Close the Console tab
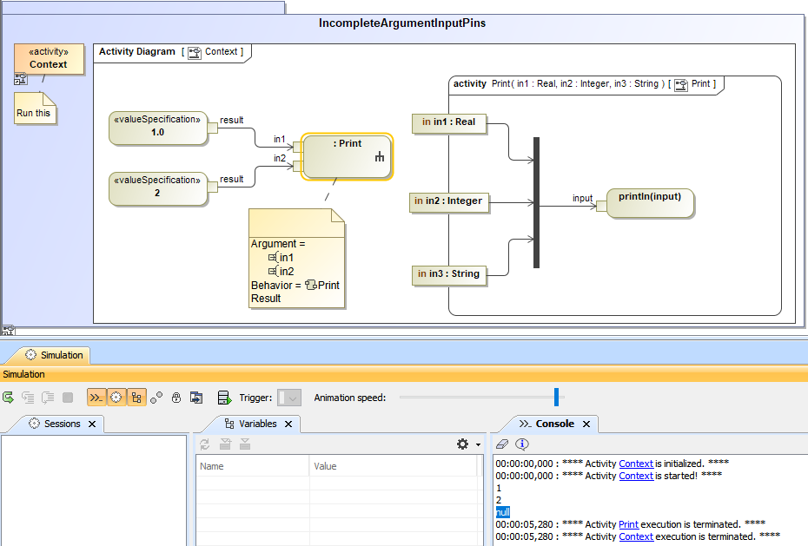 [x=586, y=424]
